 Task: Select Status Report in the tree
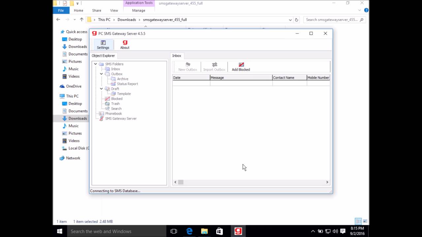tap(127, 84)
